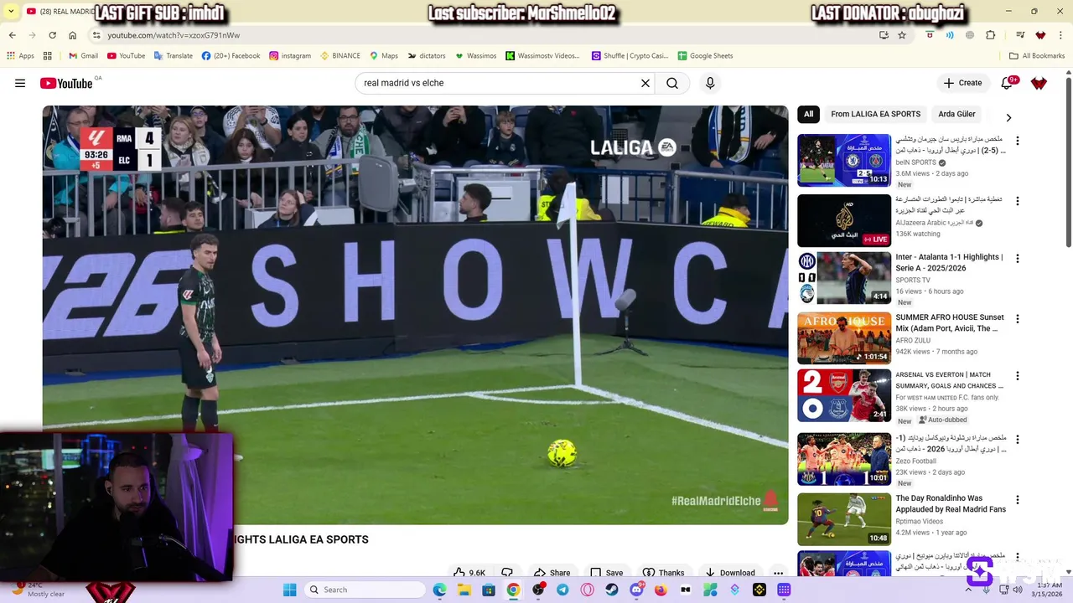Start voice search with microphone
Image resolution: width=1073 pixels, height=603 pixels.
click(710, 83)
